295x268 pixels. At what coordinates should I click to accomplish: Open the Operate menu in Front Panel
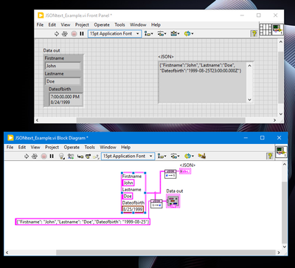(102, 25)
